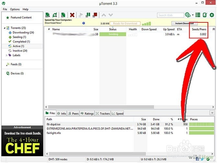
Task: Sort by the Health column header
Action: 133,29
